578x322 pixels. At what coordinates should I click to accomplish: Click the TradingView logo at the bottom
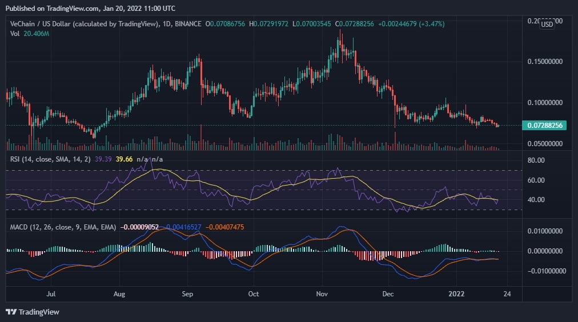click(33, 312)
